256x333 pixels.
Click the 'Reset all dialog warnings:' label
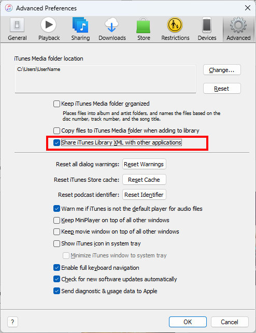coord(88,164)
